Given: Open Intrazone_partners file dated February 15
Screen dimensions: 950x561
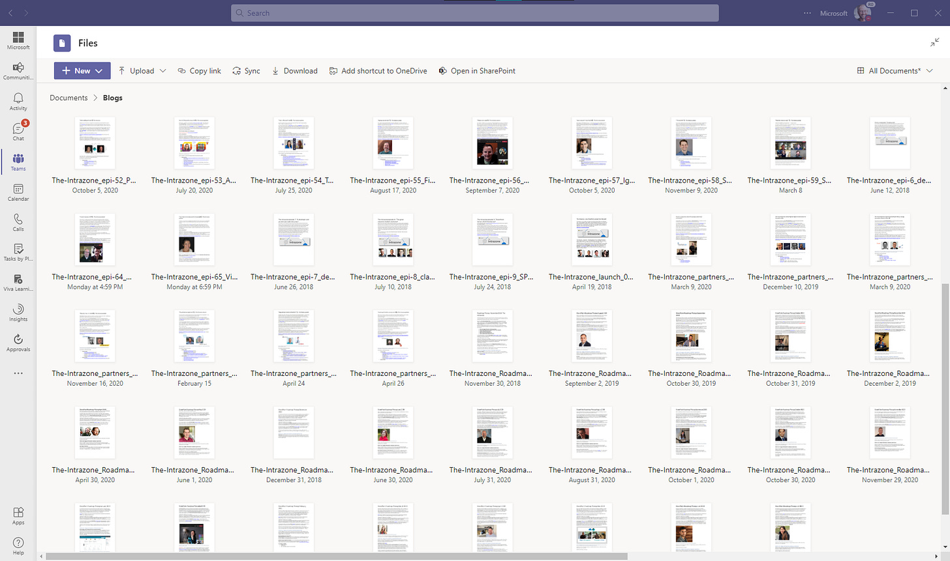Looking at the screenshot, I should (194, 336).
